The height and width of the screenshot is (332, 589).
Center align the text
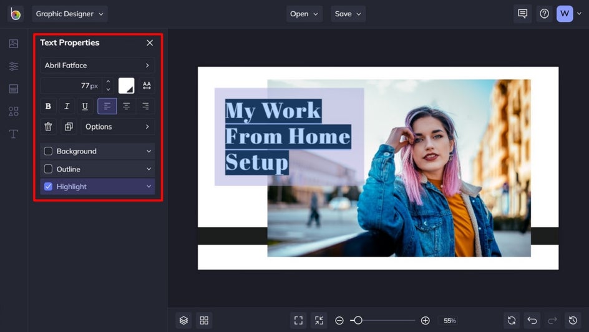tap(126, 106)
